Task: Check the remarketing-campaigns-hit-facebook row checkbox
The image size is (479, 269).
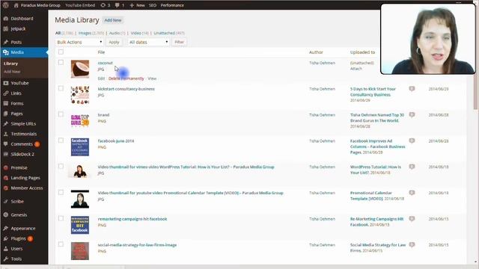Action: [61, 218]
